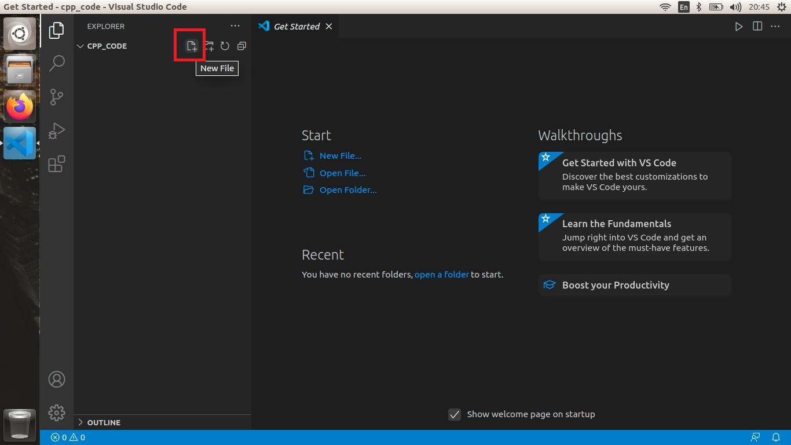Open keyboard language En indicator
Viewport: 791px width, 445px height.
pos(683,7)
